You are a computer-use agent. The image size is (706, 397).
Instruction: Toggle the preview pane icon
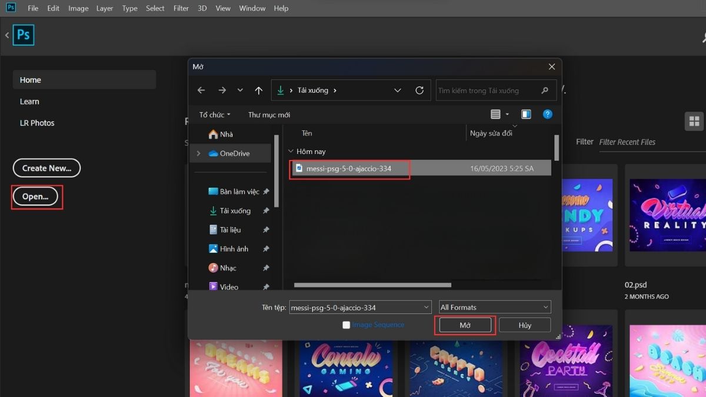point(526,114)
